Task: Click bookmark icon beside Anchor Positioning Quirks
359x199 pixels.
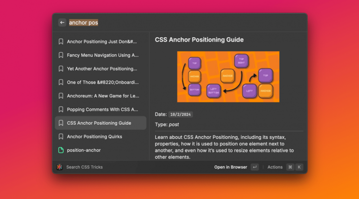Action: click(x=61, y=136)
